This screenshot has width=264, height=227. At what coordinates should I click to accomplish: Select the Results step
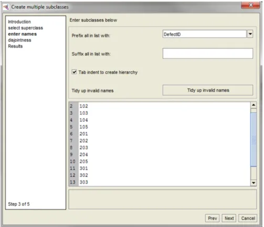15,46
